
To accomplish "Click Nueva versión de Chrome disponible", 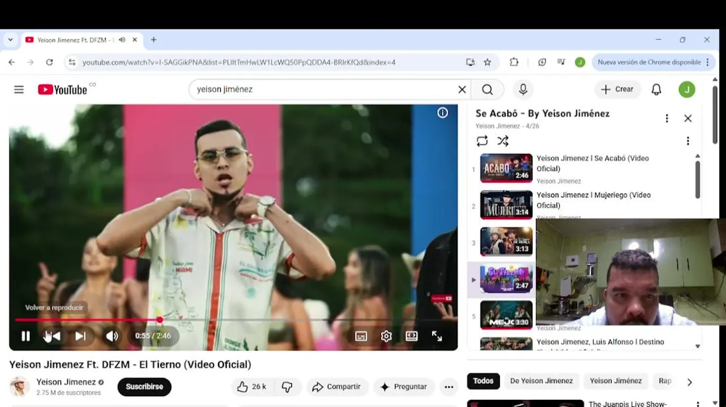I will click(x=649, y=62).
